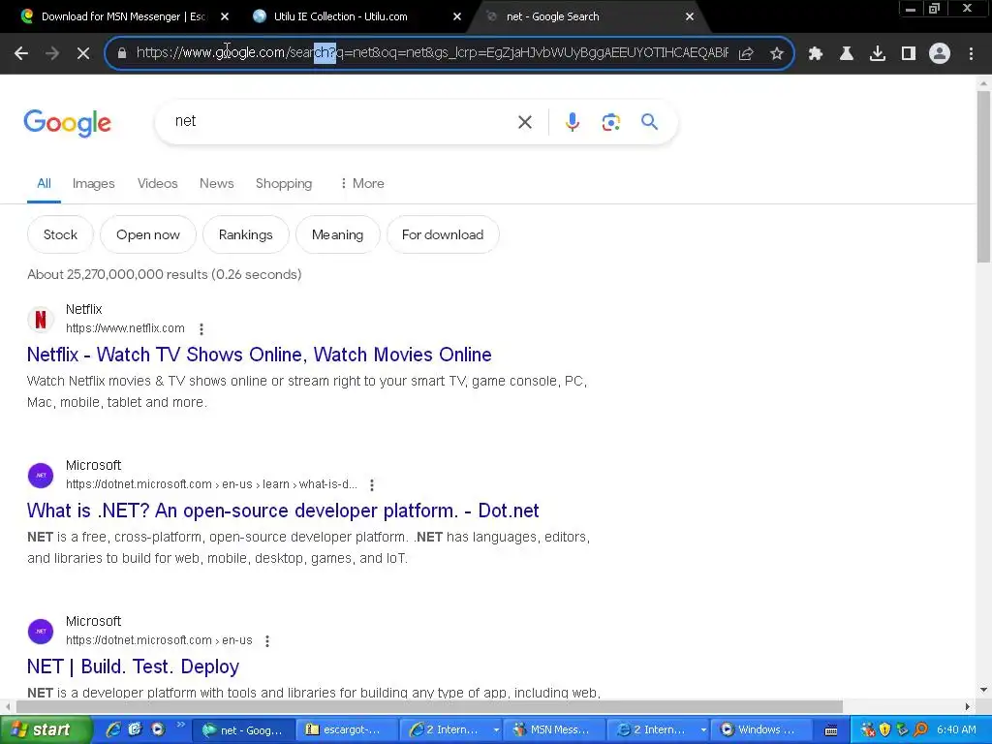The width and height of the screenshot is (992, 744).
Task: Switch to the Shopping tab
Action: click(x=284, y=183)
